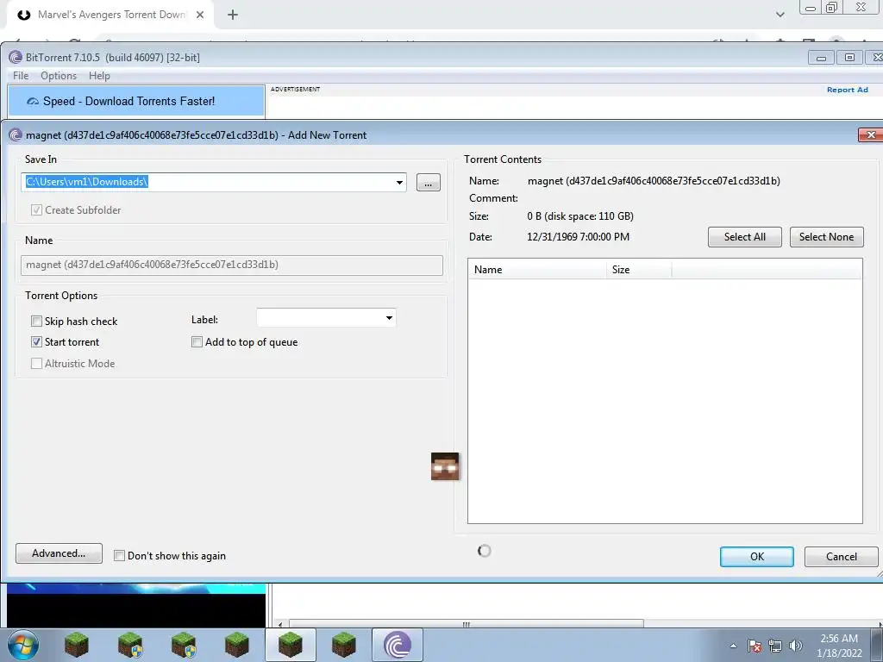This screenshot has width=883, height=662.
Task: Click the size text "0 B (disk space: 110 GB)"
Action: click(x=580, y=216)
